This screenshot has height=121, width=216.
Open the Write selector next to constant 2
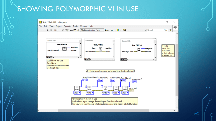pyautogui.click(x=90, y=93)
